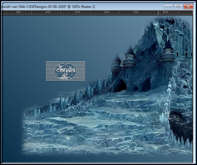
Task: Close the CGSFDesigns image window
Action: [x=188, y=6]
